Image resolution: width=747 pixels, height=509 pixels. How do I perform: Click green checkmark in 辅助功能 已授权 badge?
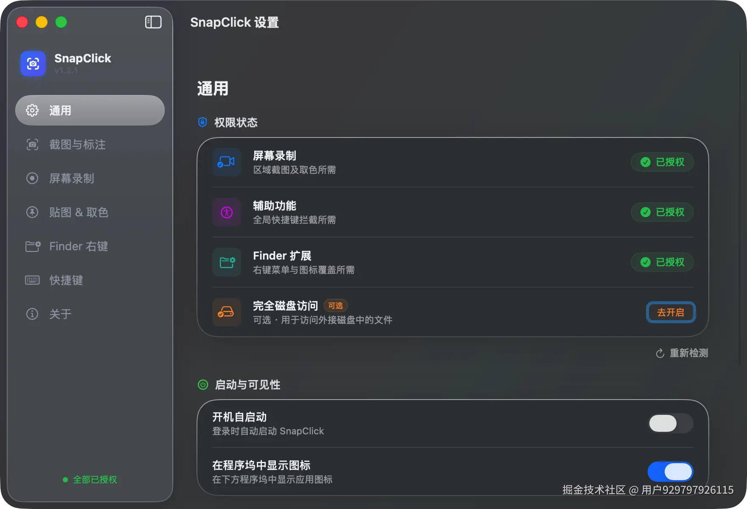646,212
